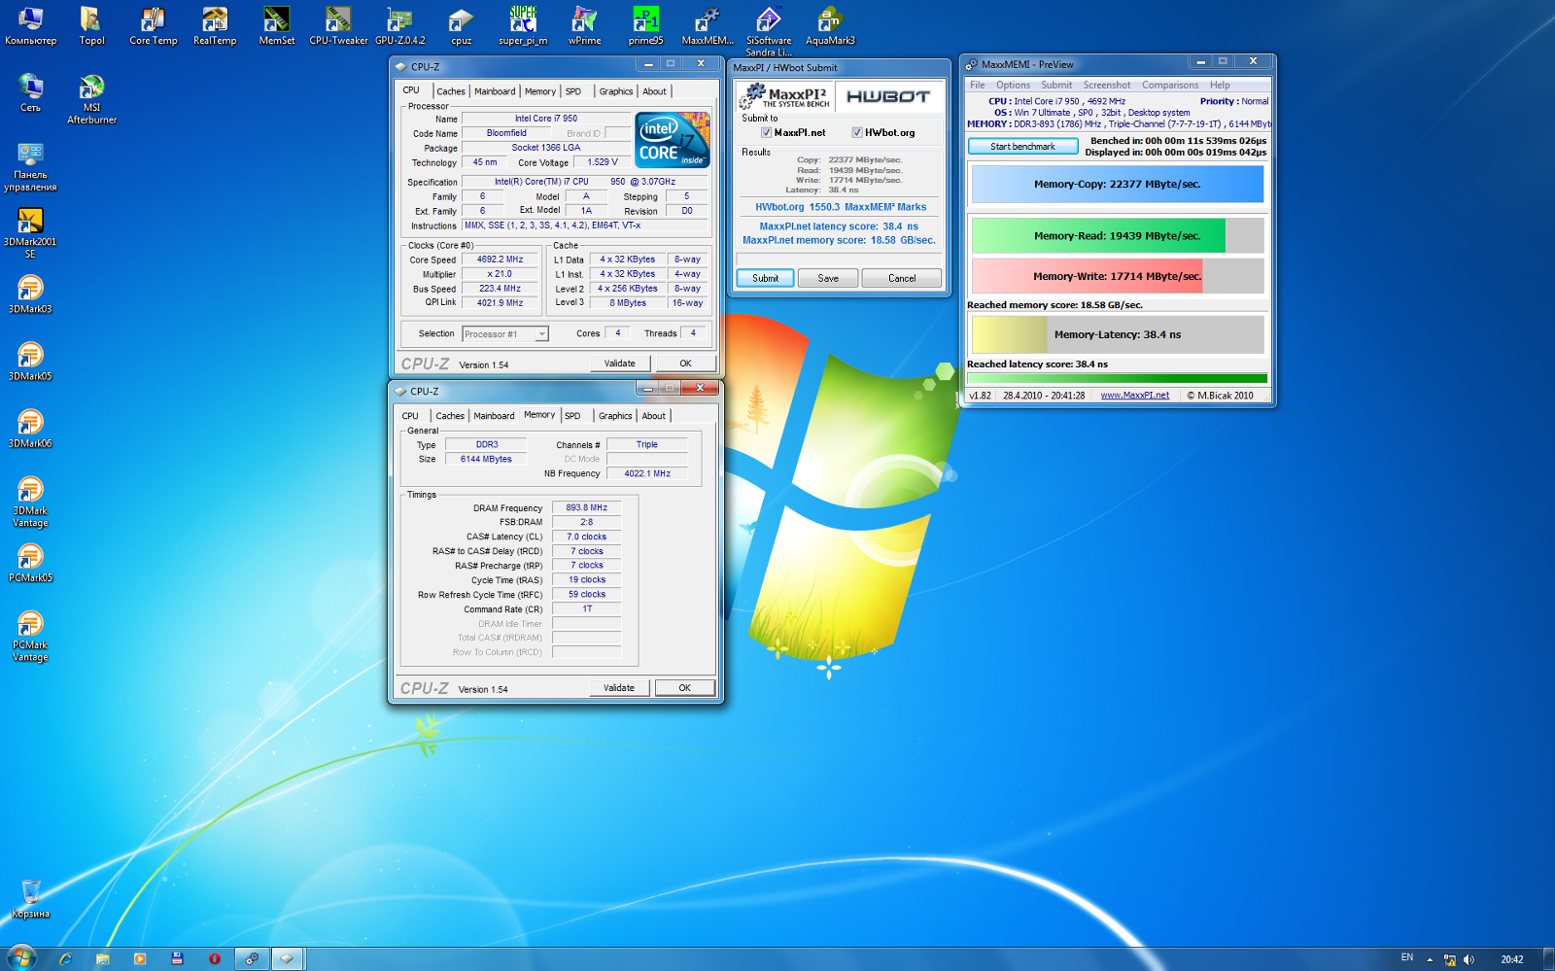Click Validate in upper CPU-Z window

[620, 364]
